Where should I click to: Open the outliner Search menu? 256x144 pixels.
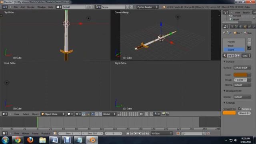coord(246,12)
